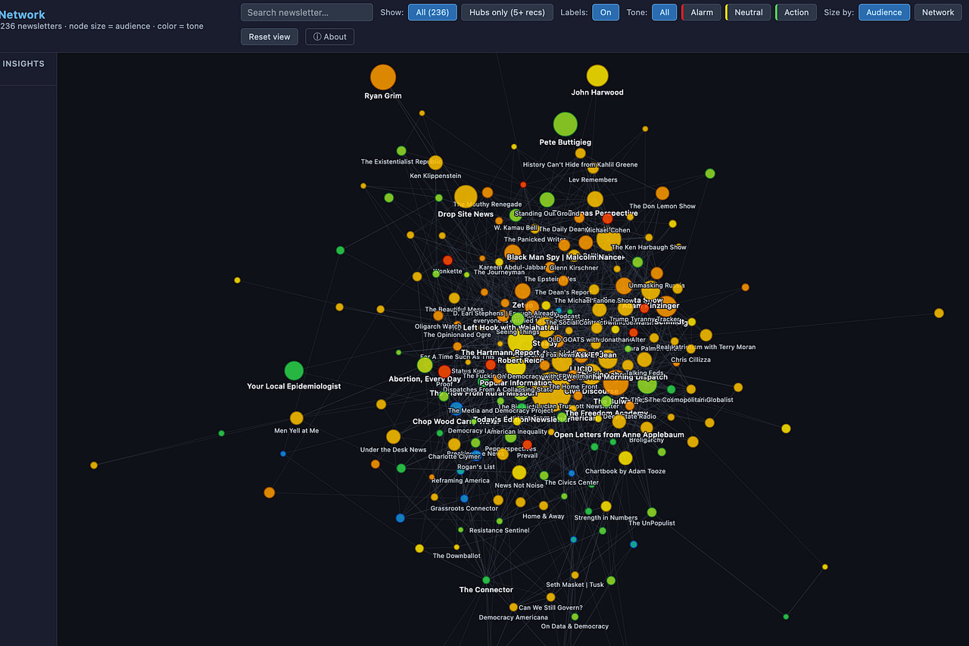Image resolution: width=969 pixels, height=646 pixels.
Task: Select the Hubs only (5+ recs) filter
Action: click(x=506, y=12)
